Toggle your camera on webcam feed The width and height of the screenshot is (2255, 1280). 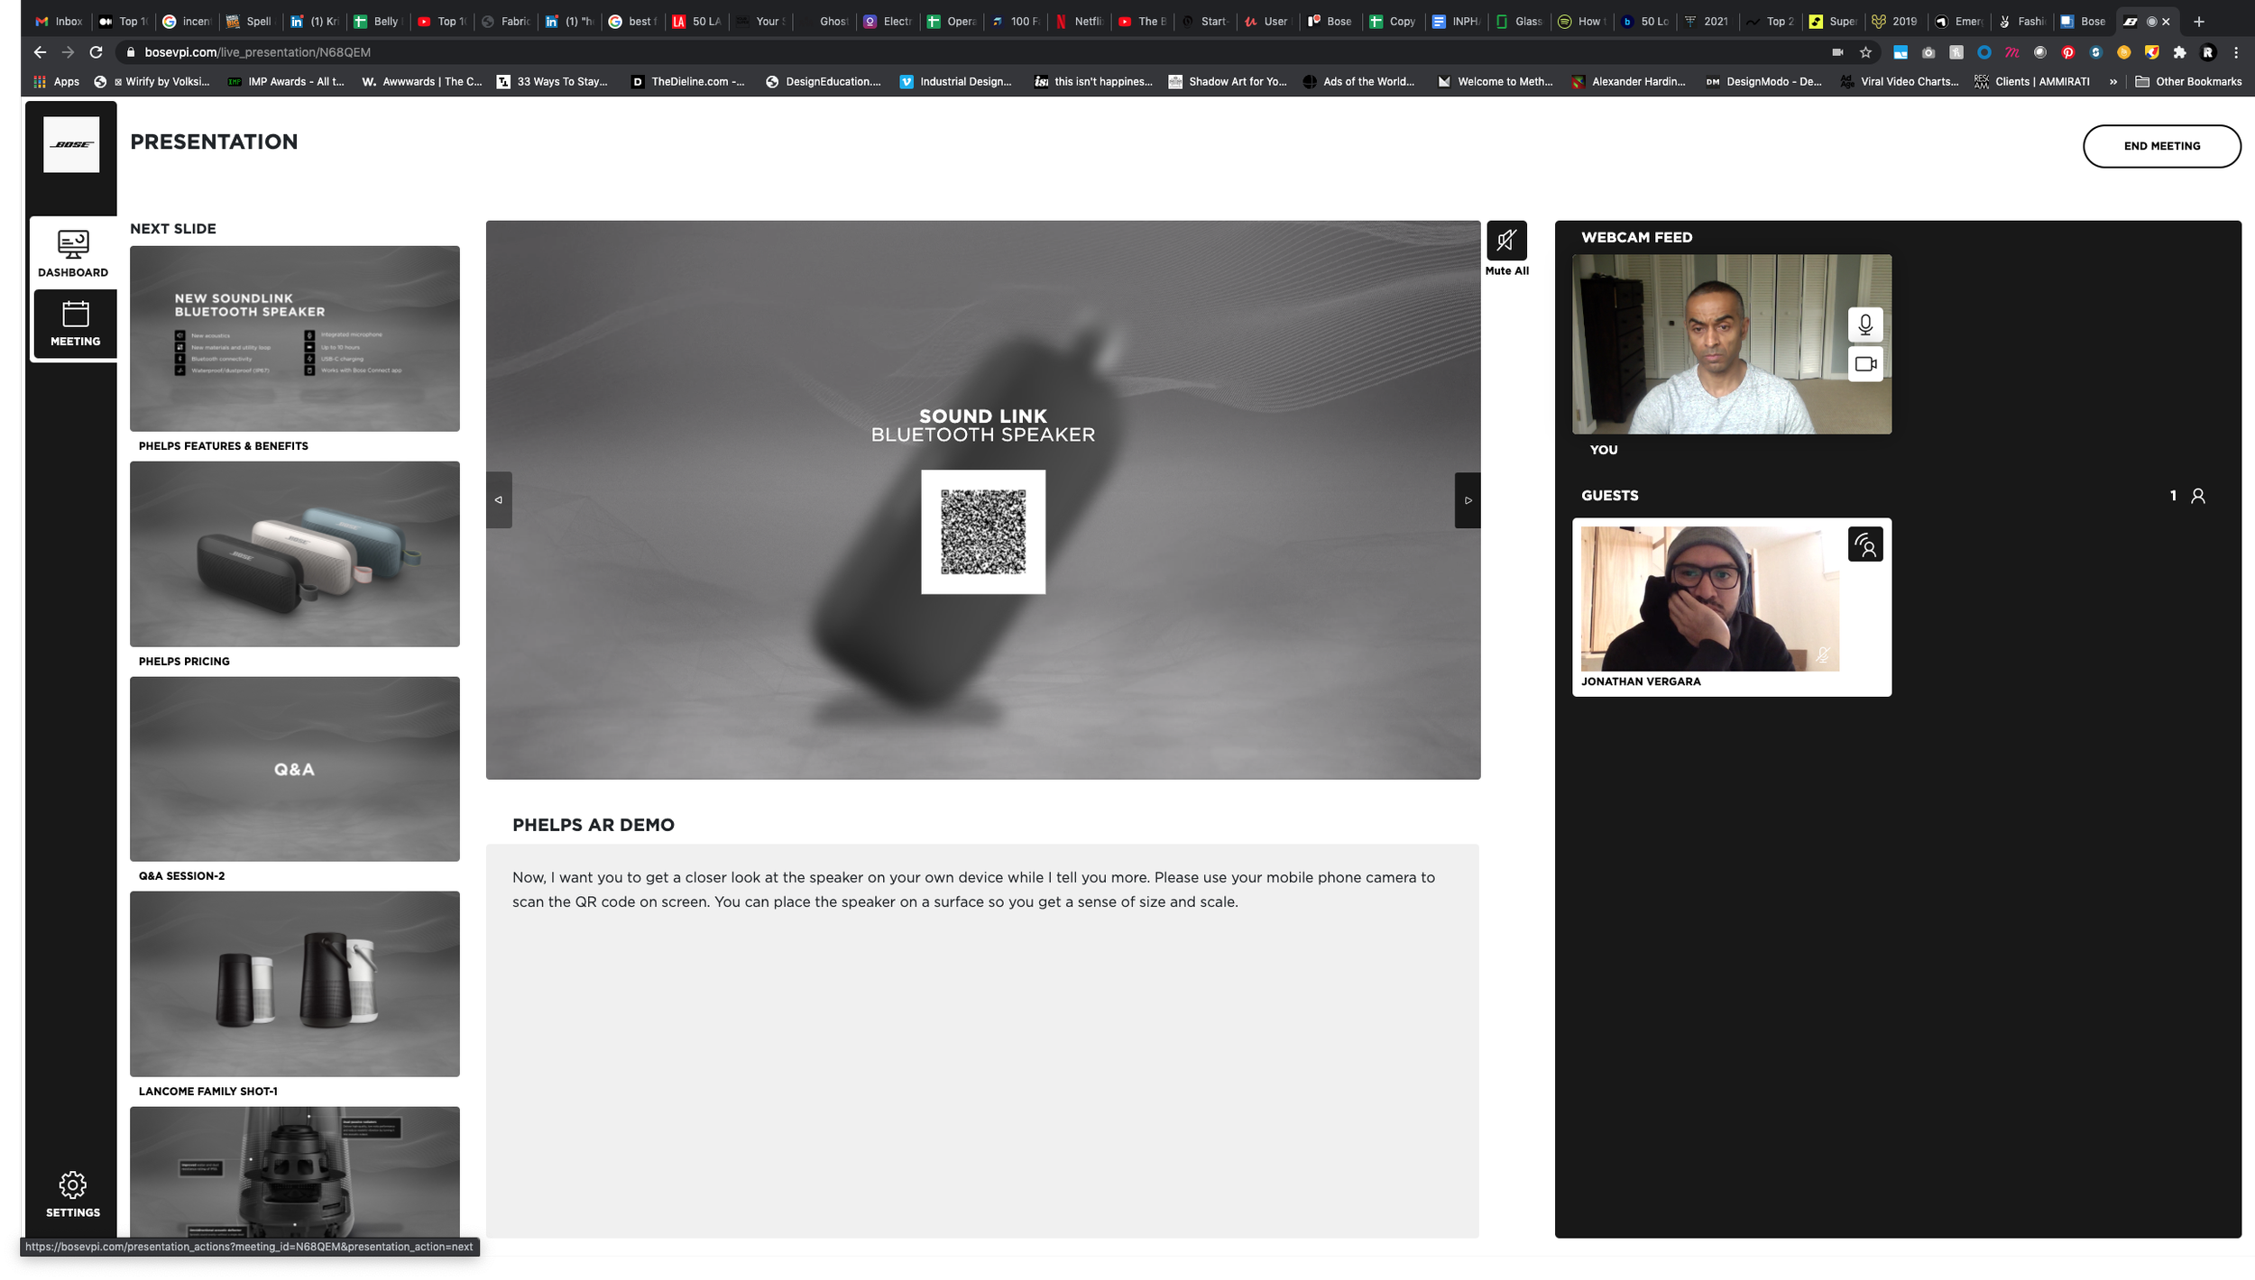[x=1865, y=364]
